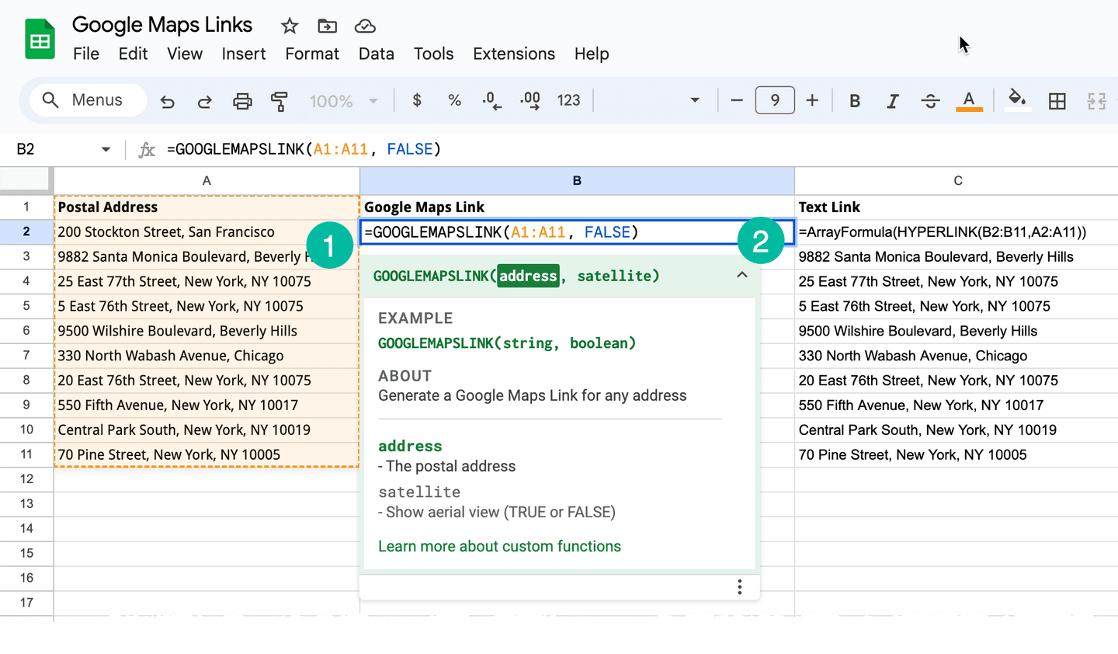The height and width of the screenshot is (654, 1118).
Task: Increase font size with plus button
Action: tap(812, 100)
